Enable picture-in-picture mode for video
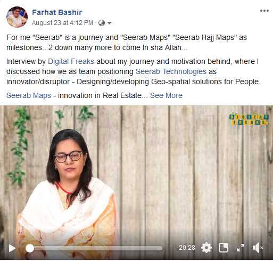 pyautogui.click(x=224, y=248)
